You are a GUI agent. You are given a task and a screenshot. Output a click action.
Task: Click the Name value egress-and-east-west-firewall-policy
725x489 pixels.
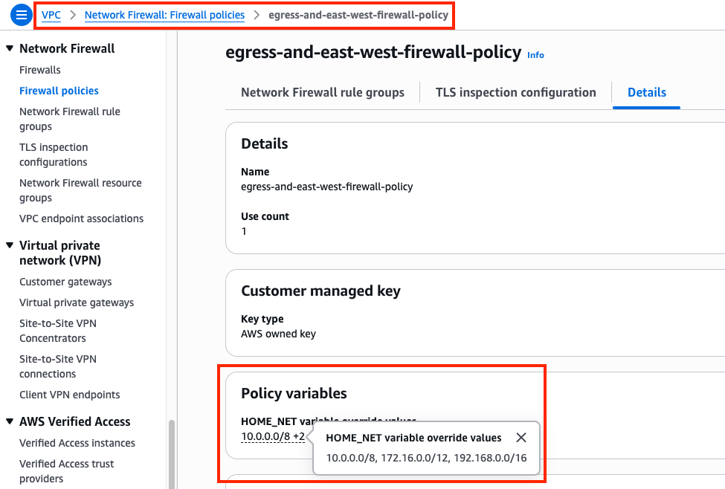click(327, 187)
